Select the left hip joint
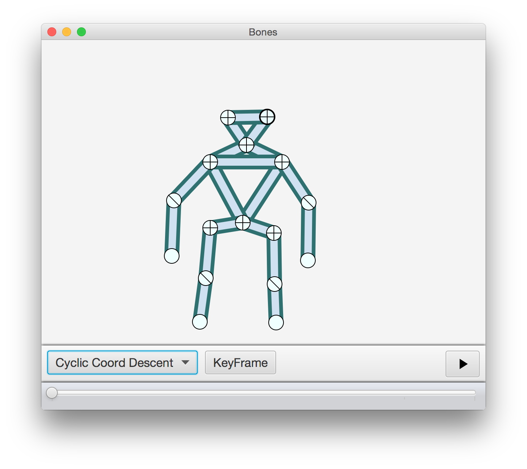This screenshot has width=527, height=469. 210,228
